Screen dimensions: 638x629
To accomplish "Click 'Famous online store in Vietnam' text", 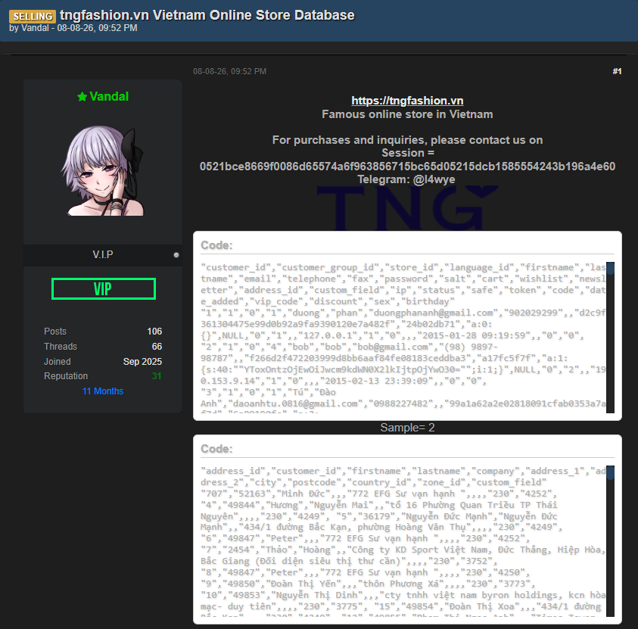I will (407, 114).
